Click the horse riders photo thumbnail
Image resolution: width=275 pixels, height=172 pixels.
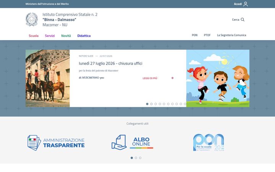47,78
